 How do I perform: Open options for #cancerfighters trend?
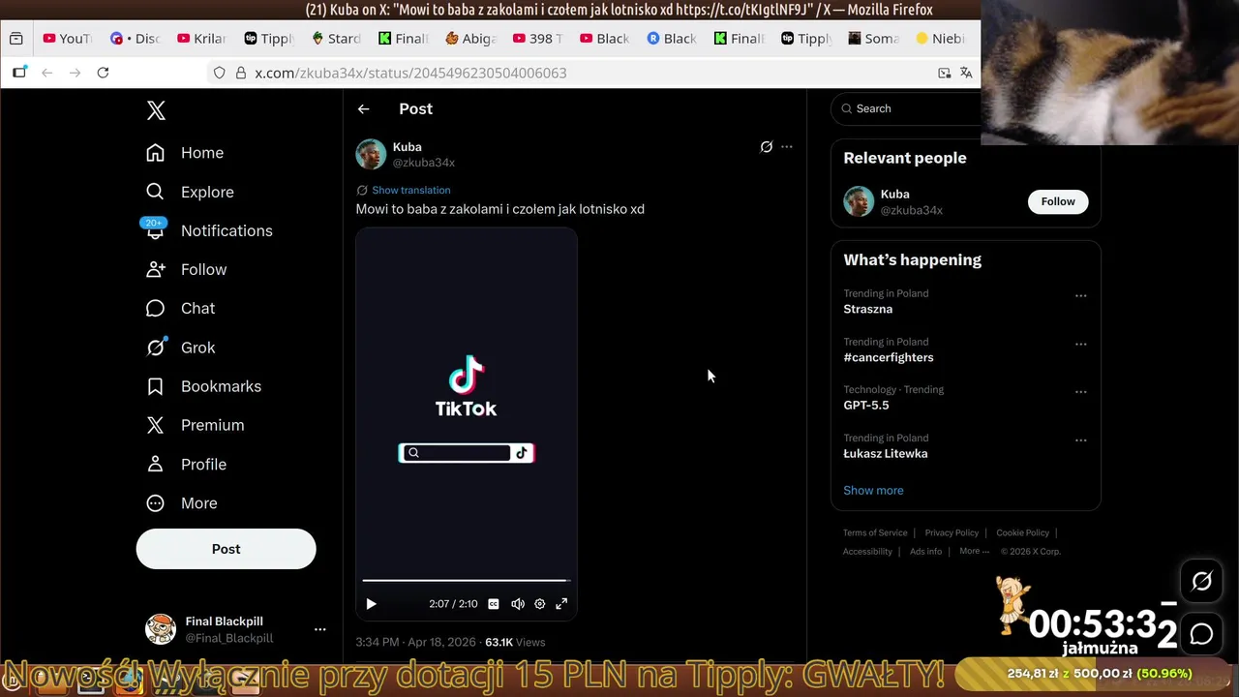coord(1080,345)
